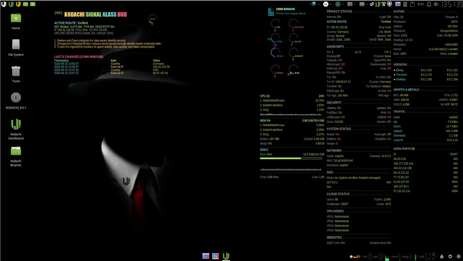
Task: Expand the dropdown arrow next to the terminal
Action: pyautogui.click(x=355, y=4)
